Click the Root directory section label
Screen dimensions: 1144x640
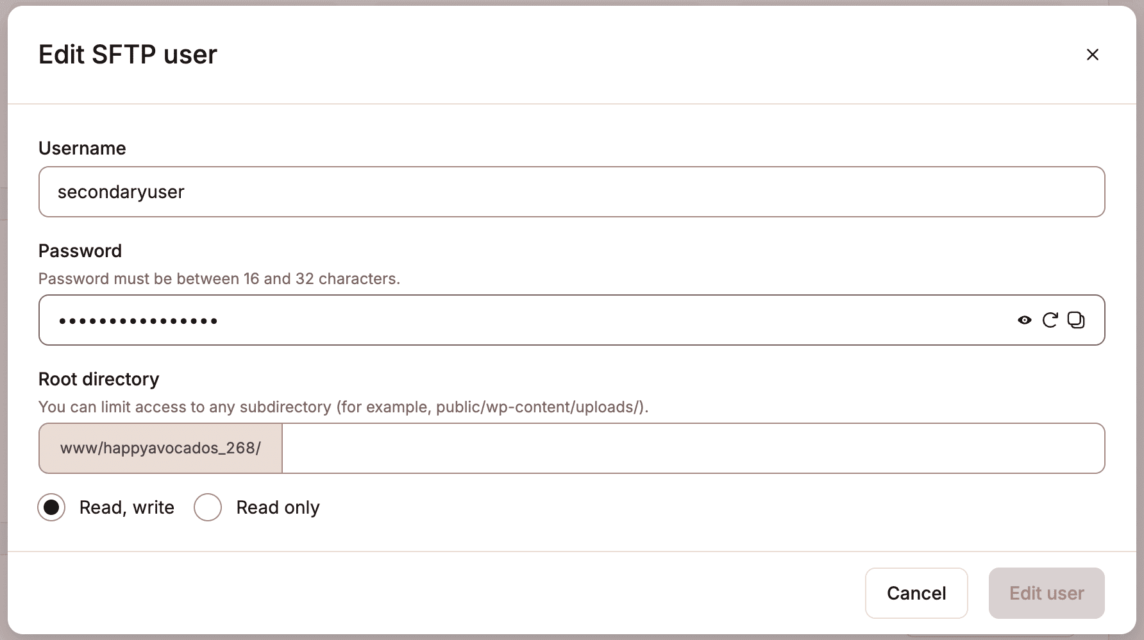point(99,379)
